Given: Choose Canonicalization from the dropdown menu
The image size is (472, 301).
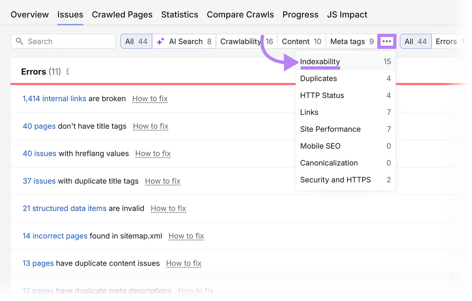Looking at the screenshot, I should click(x=346, y=163).
